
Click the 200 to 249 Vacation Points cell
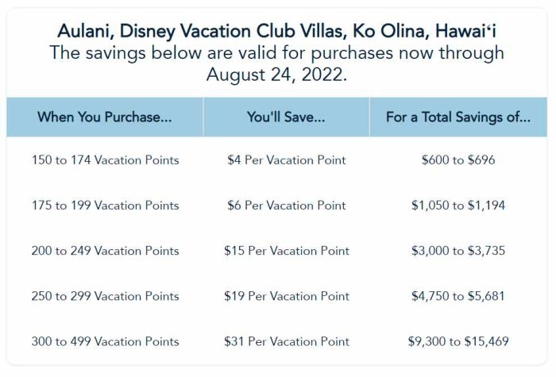tap(105, 251)
